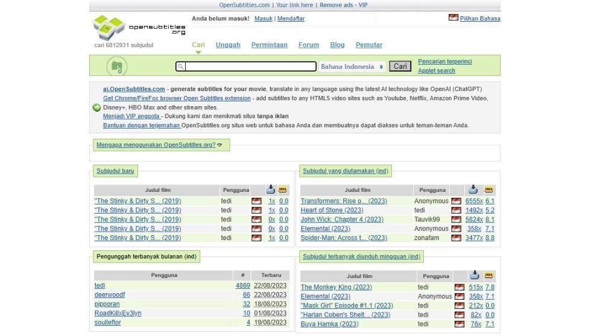Click 6555x download count for Transformers
The height and width of the screenshot is (336, 603).
coord(474,201)
